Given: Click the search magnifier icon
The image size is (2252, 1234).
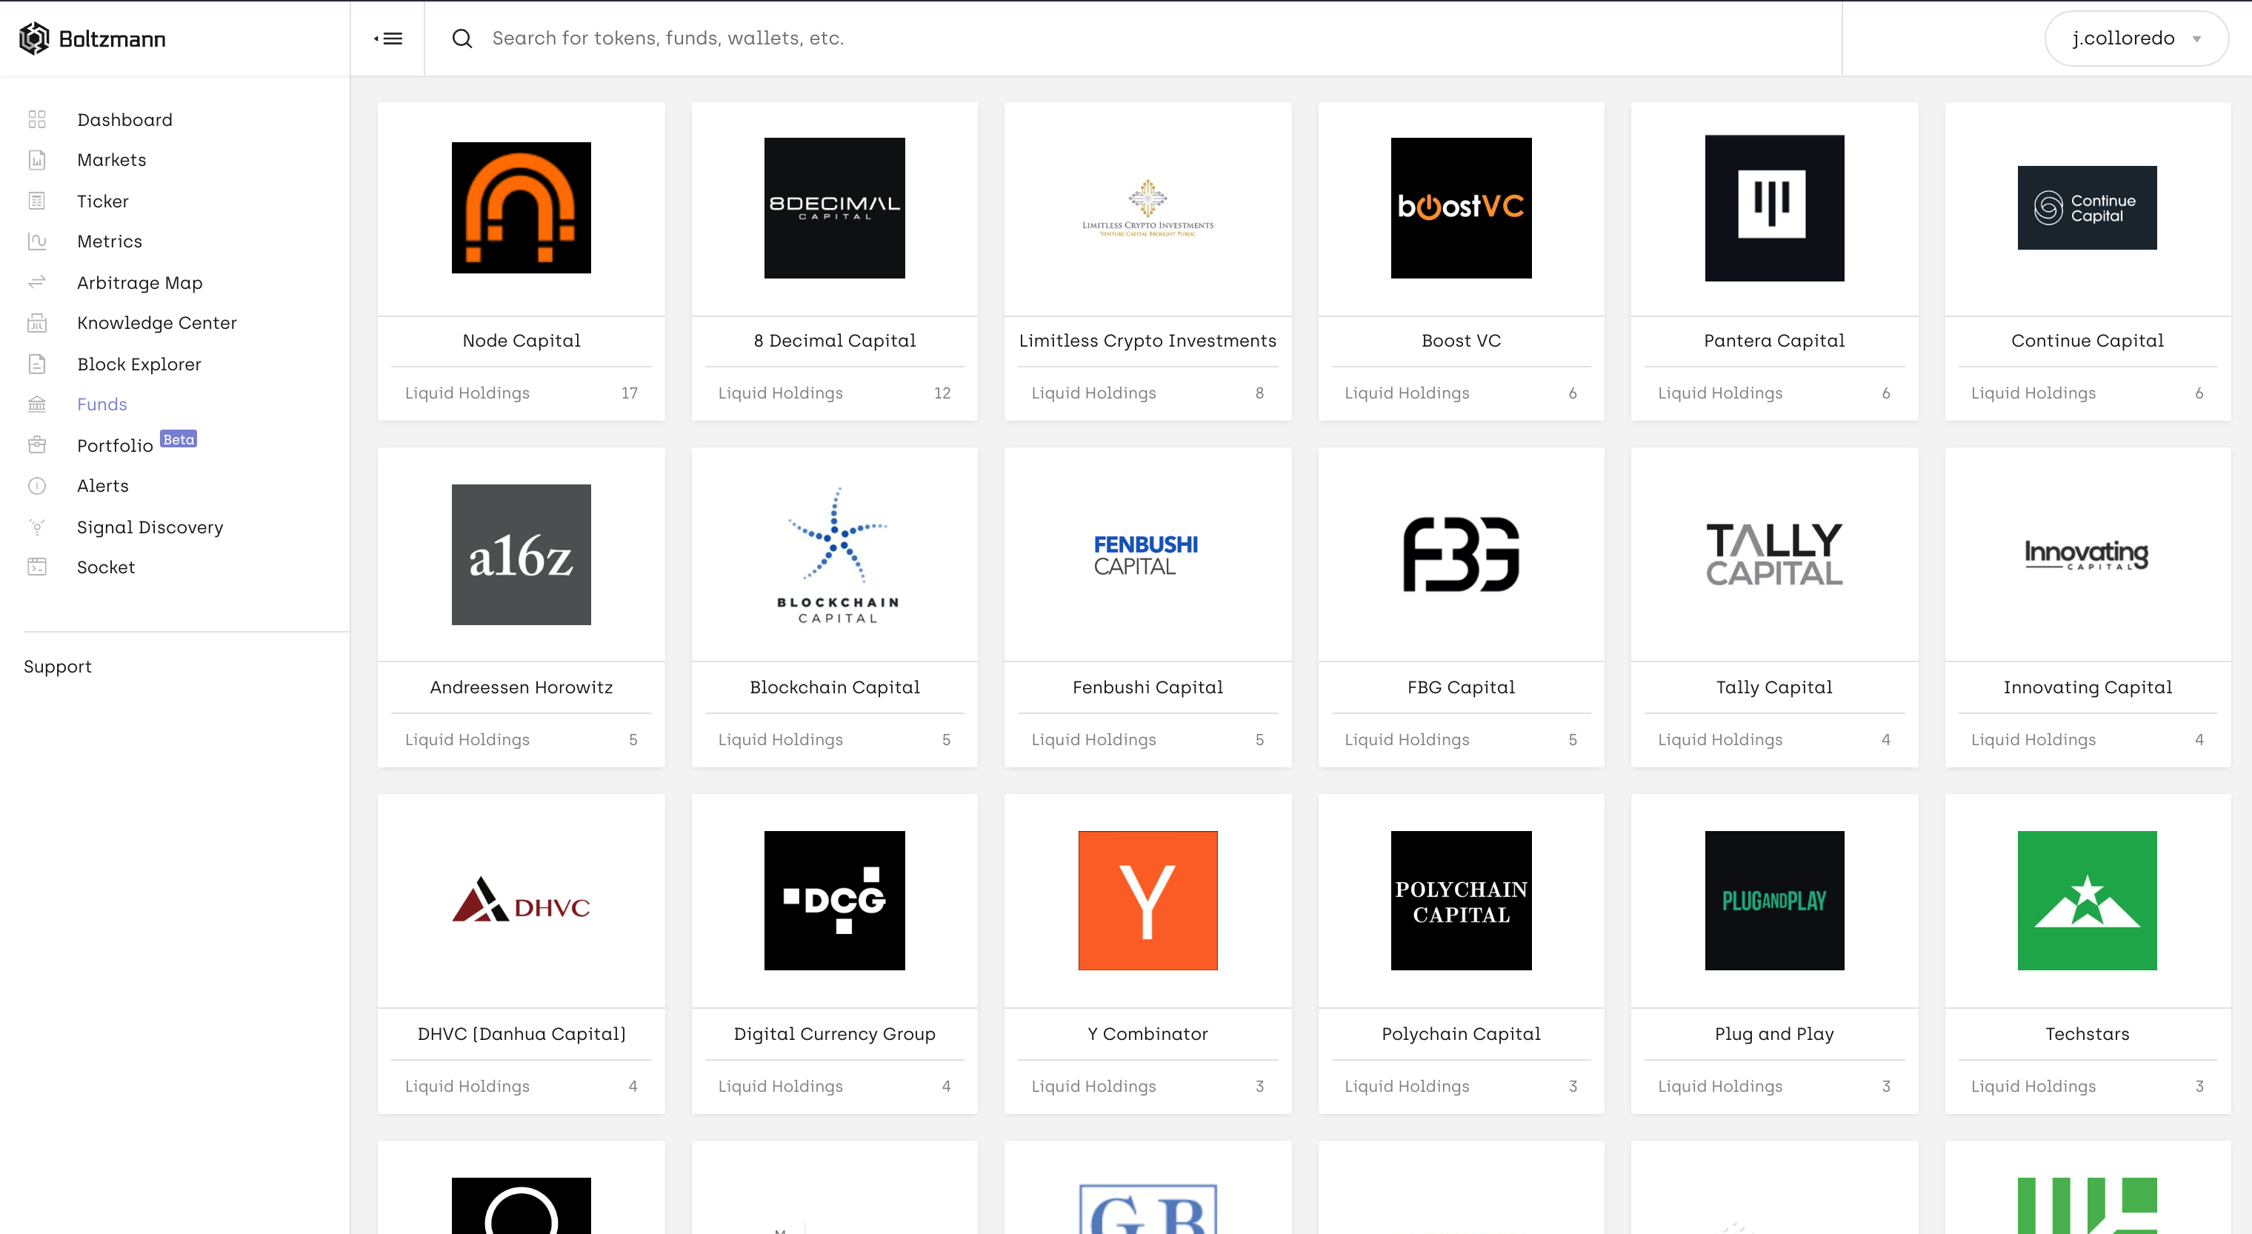Looking at the screenshot, I should (x=462, y=39).
